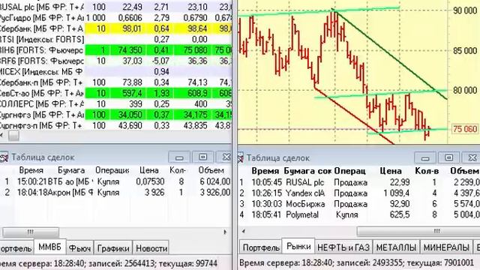Minimize the left Таблица сделок window

pyautogui.click(x=179, y=157)
